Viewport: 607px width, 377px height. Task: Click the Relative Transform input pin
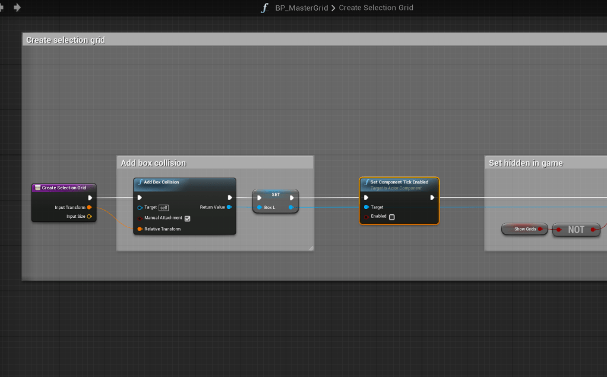(x=140, y=229)
